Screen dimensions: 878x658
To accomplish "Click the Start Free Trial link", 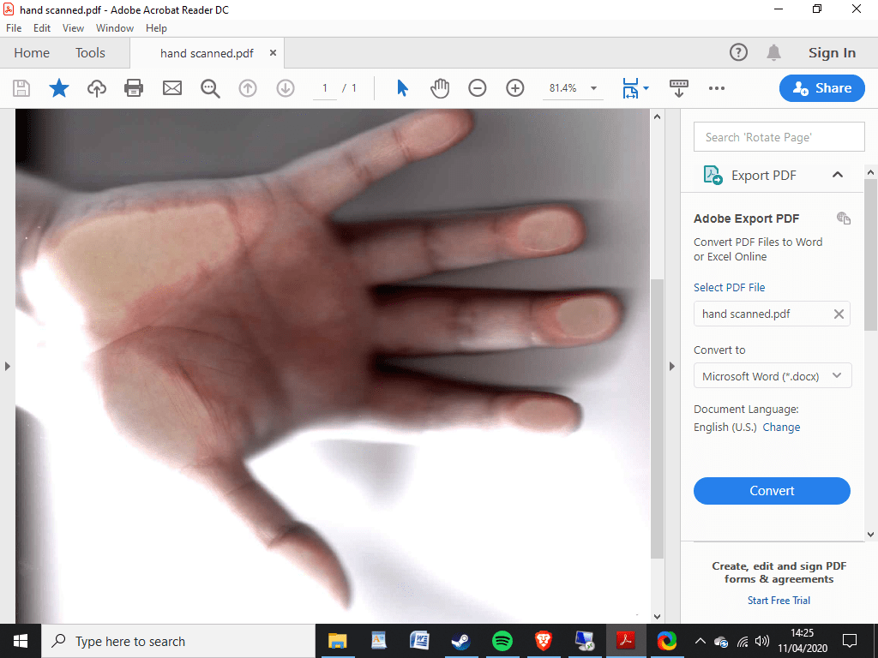I will click(x=779, y=601).
